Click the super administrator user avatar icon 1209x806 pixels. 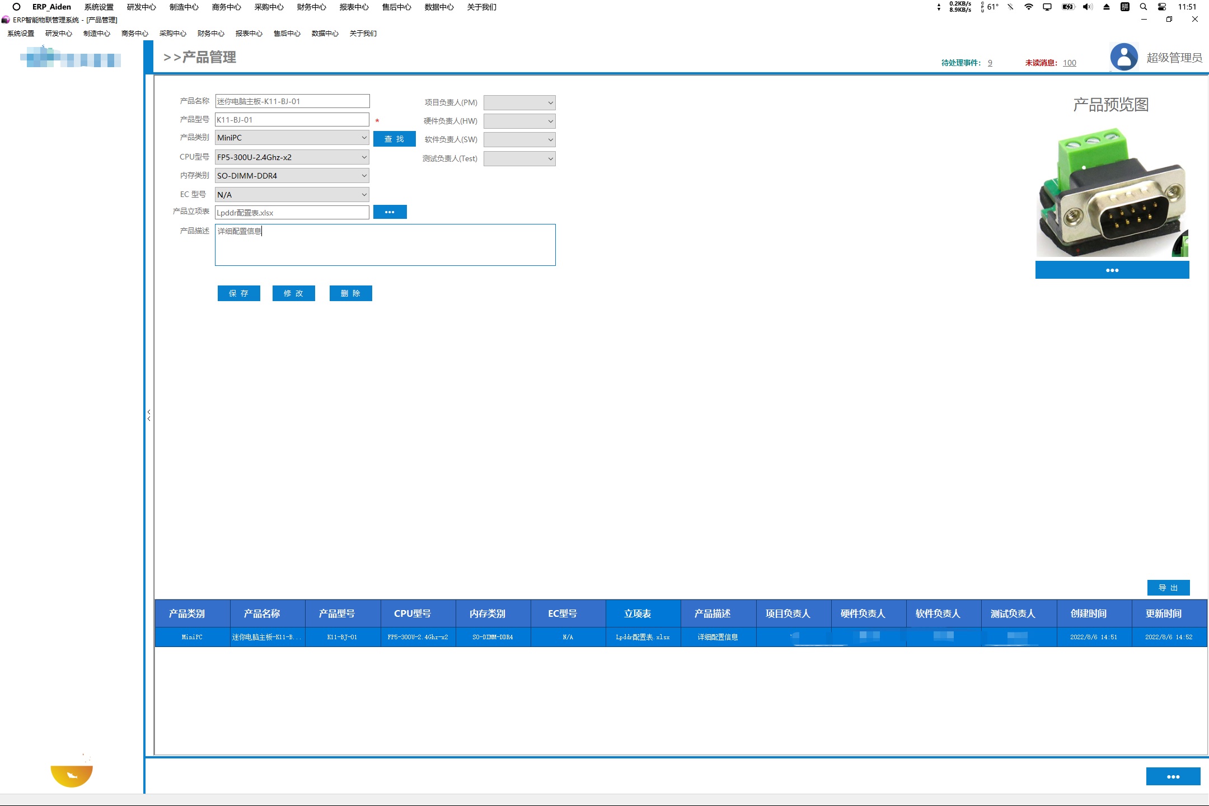(1124, 57)
